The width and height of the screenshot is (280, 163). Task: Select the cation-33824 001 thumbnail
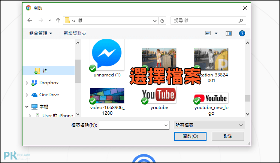211,59
